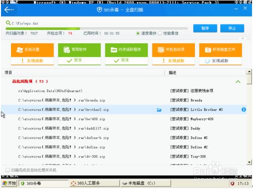The height and width of the screenshot is (189, 253).
Task: Click the scan progress bar
Action: pyautogui.click(x=96, y=28)
